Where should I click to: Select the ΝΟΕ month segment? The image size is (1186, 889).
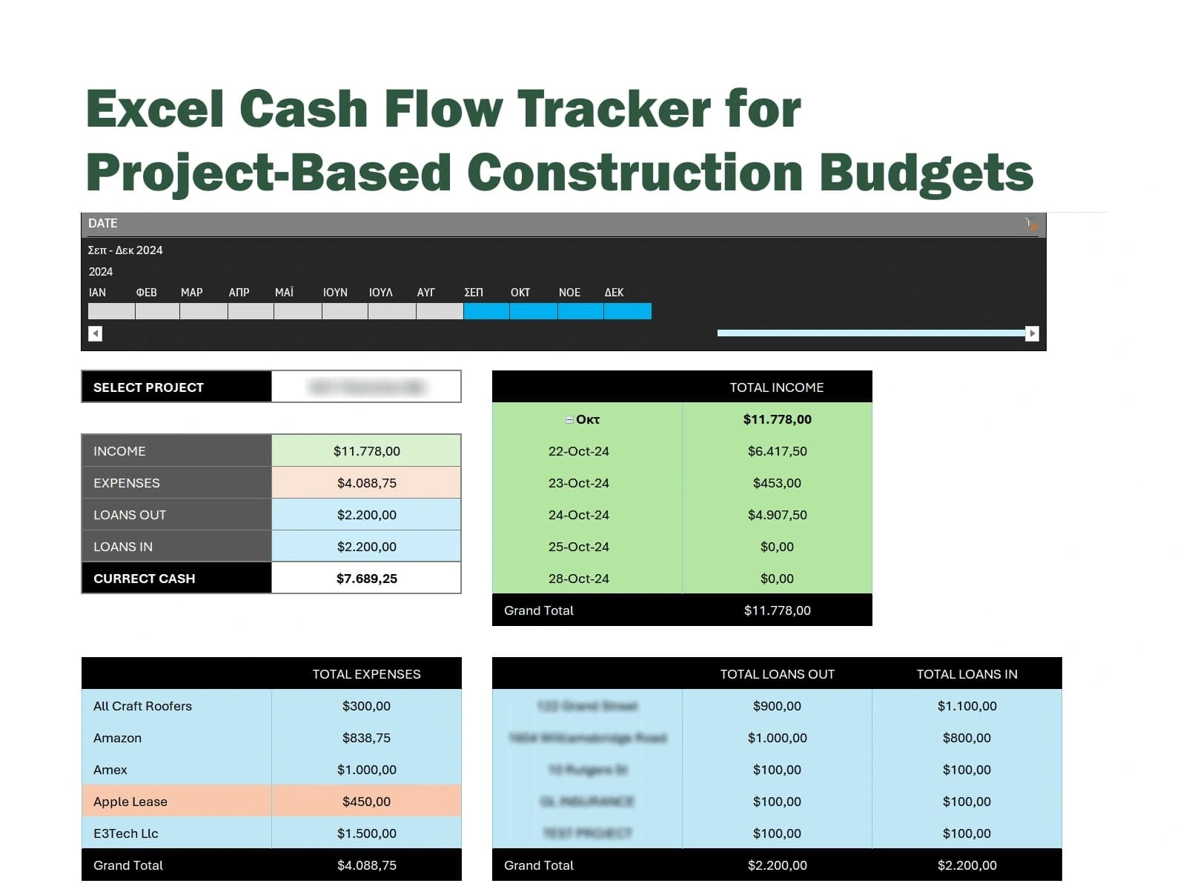[580, 311]
